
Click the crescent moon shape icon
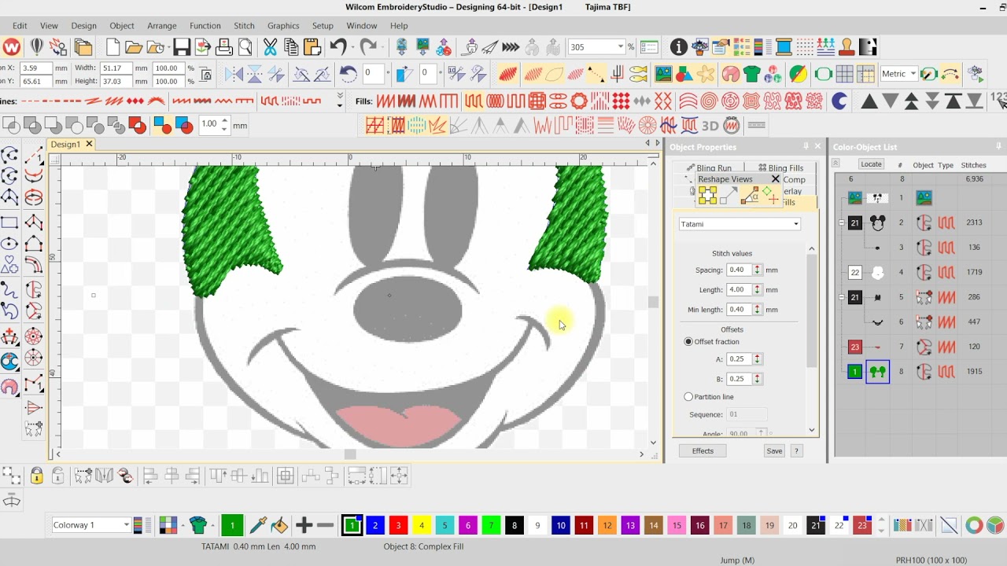pos(839,101)
